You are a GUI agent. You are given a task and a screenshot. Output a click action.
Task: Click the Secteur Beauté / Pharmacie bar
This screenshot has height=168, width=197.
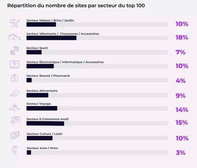pos(97,80)
